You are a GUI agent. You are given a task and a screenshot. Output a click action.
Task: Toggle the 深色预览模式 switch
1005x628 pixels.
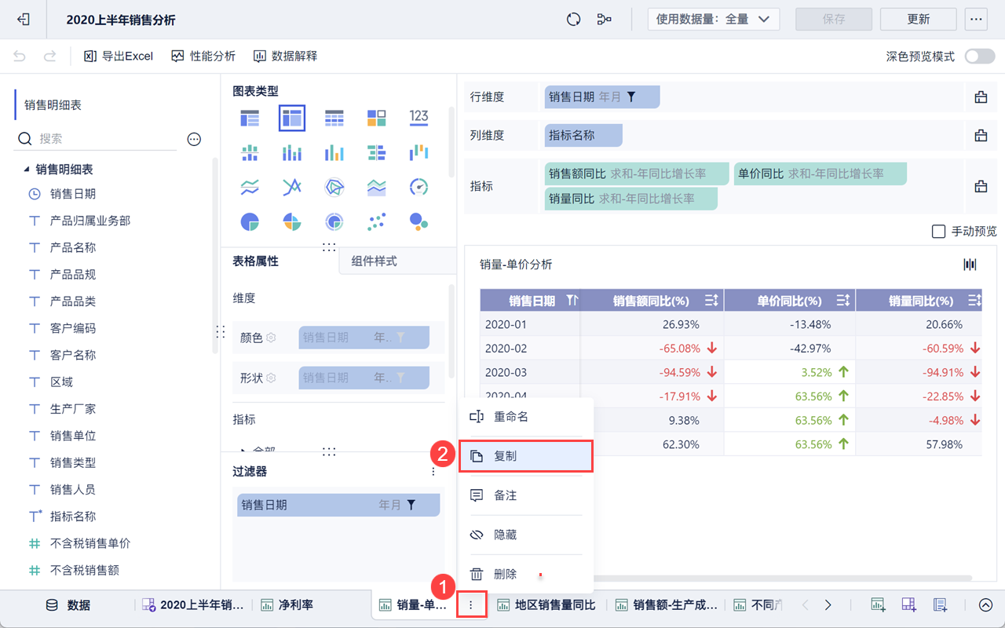[x=978, y=57]
